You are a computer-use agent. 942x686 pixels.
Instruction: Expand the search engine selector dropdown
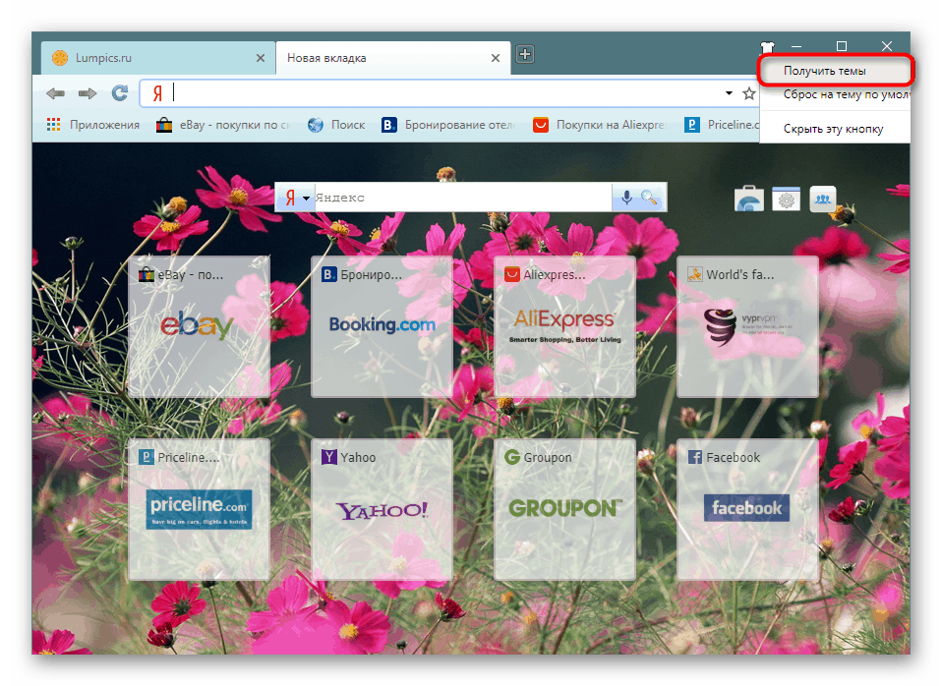click(x=306, y=199)
